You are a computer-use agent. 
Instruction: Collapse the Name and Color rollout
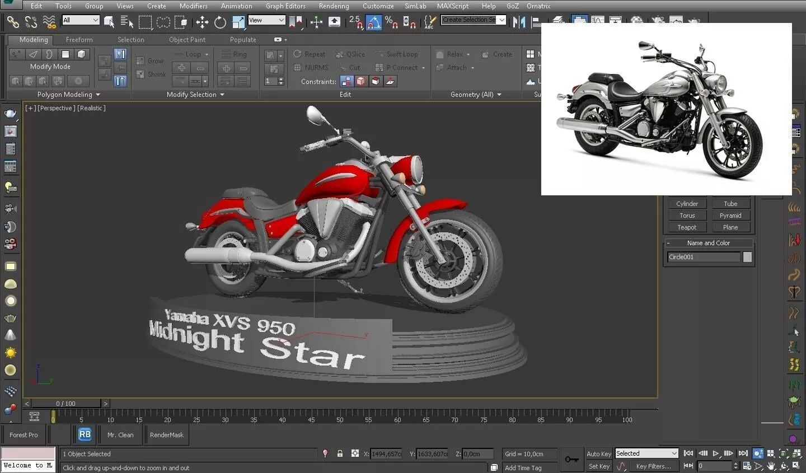[708, 243]
